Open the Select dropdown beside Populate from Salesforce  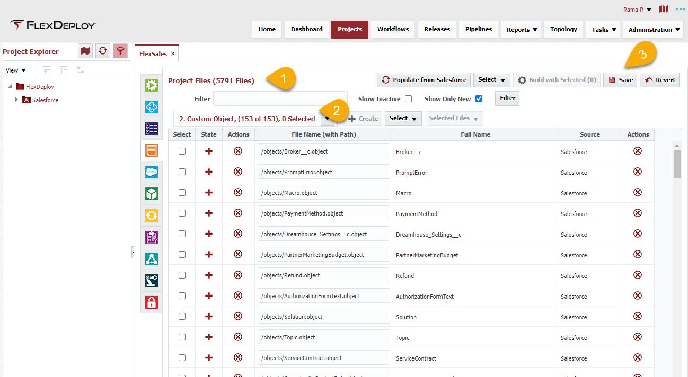coord(491,80)
